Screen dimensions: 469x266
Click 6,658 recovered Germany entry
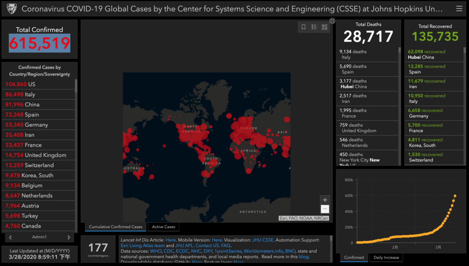tap(434, 113)
